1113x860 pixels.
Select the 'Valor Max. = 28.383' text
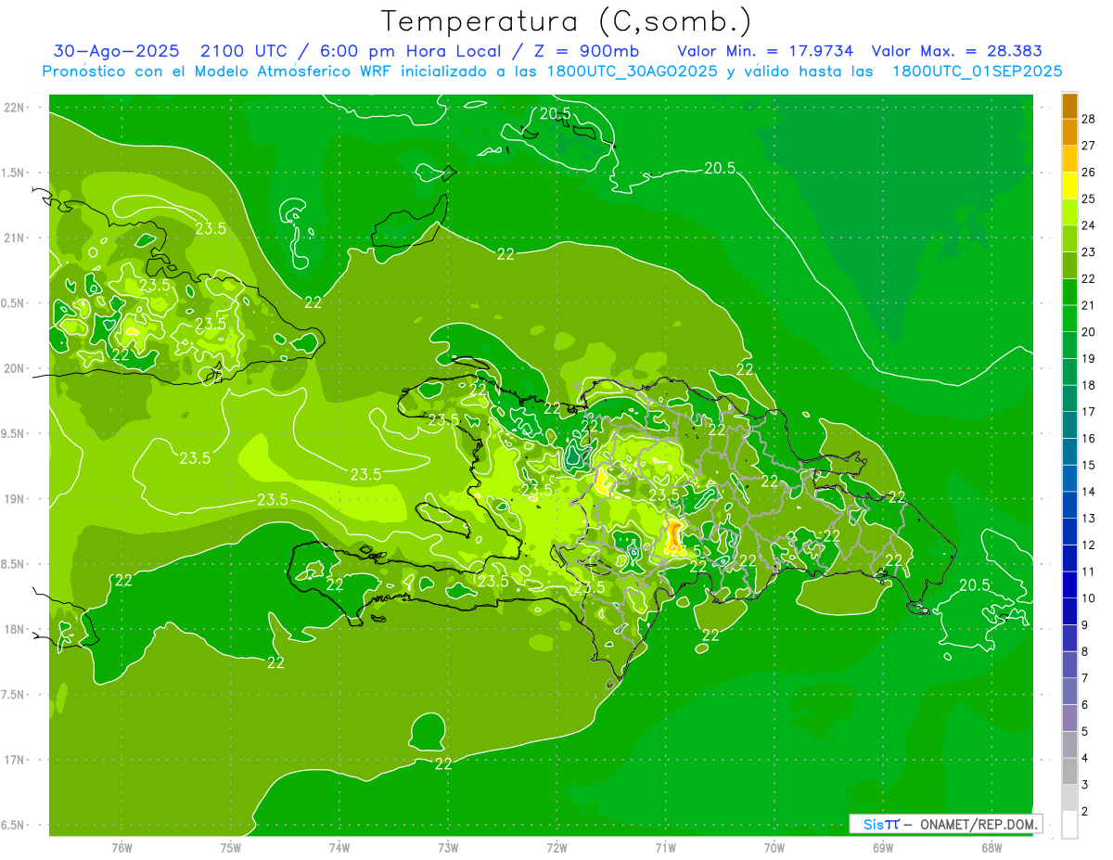coord(956,51)
